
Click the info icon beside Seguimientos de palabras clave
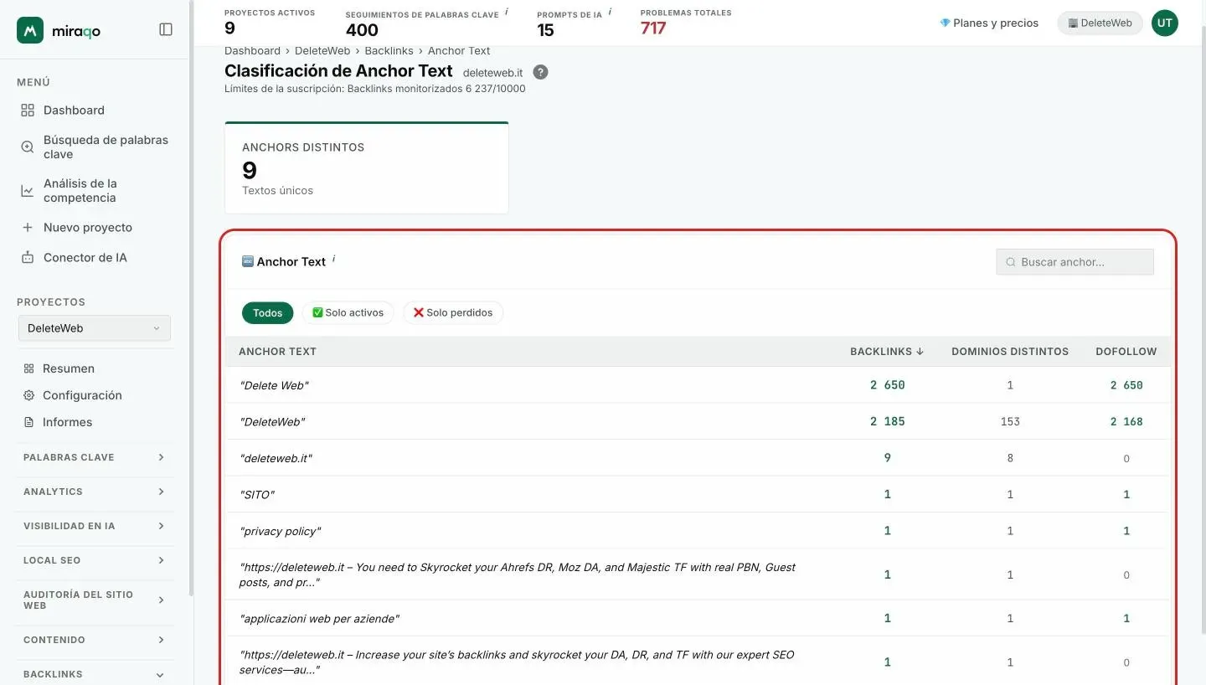pyautogui.click(x=507, y=12)
